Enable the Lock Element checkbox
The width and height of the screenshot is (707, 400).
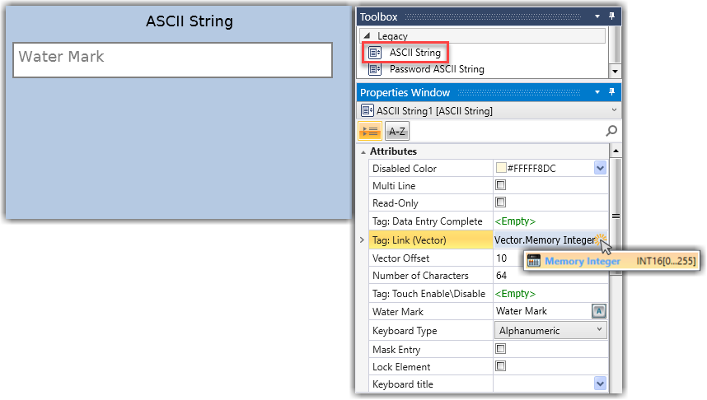coord(500,366)
